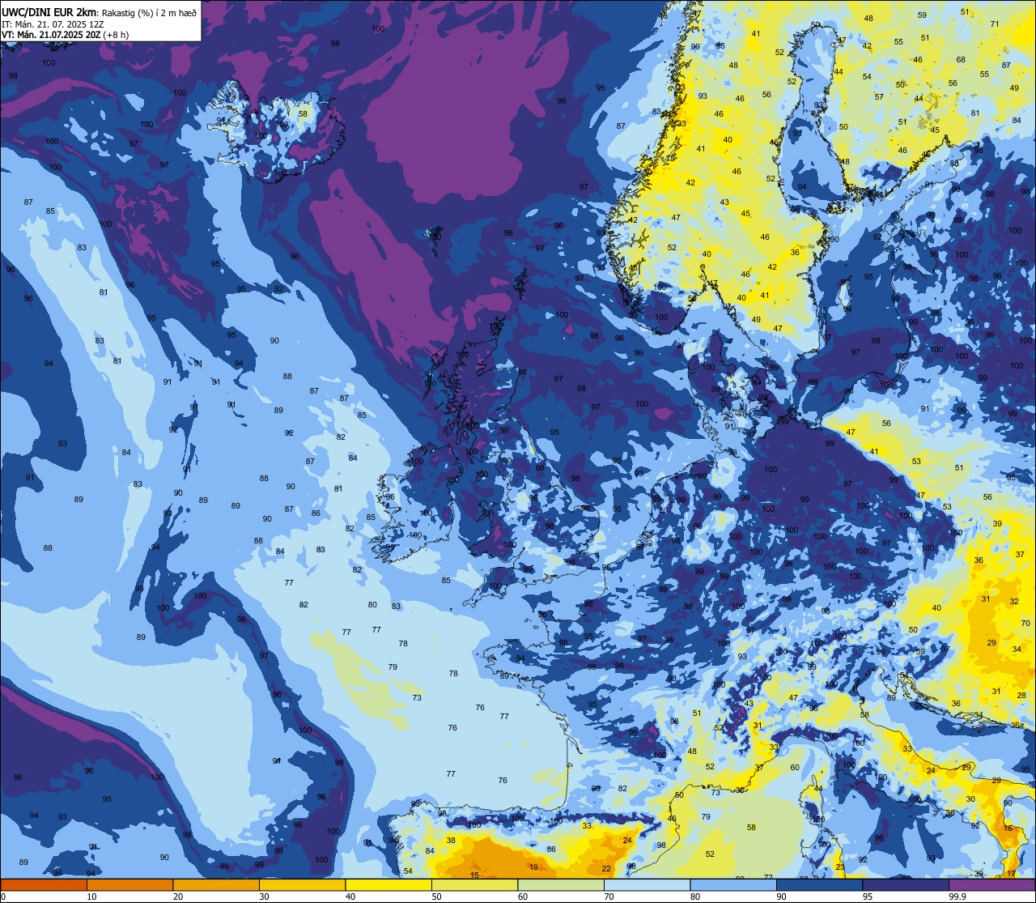Click the 80–90% legend swatch
The image size is (1036, 903).
733,885
